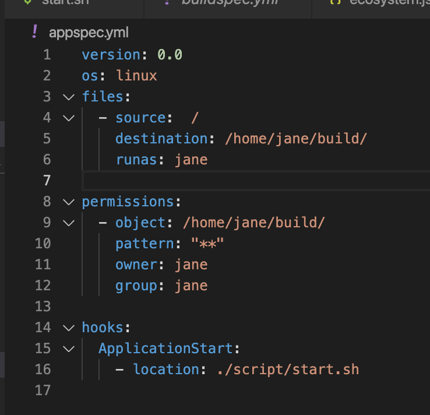
Task: Click the destination key
Action: (x=161, y=139)
